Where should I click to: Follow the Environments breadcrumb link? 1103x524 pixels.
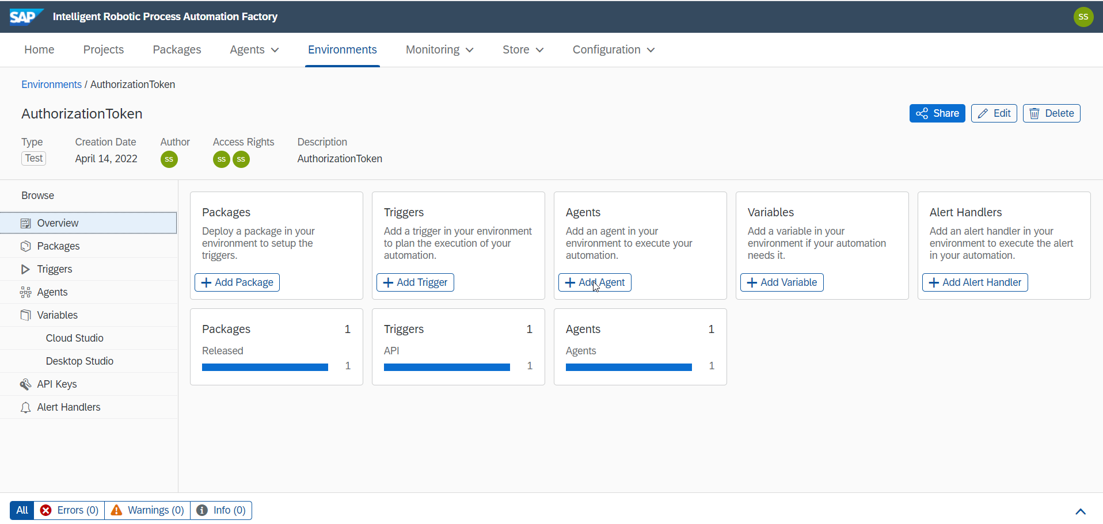pos(51,85)
